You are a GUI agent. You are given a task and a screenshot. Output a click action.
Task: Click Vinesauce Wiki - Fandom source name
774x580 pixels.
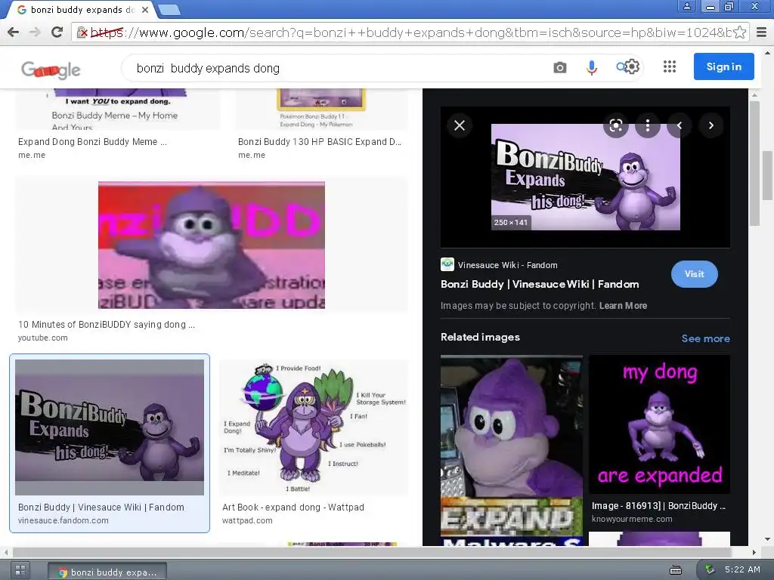(x=507, y=265)
